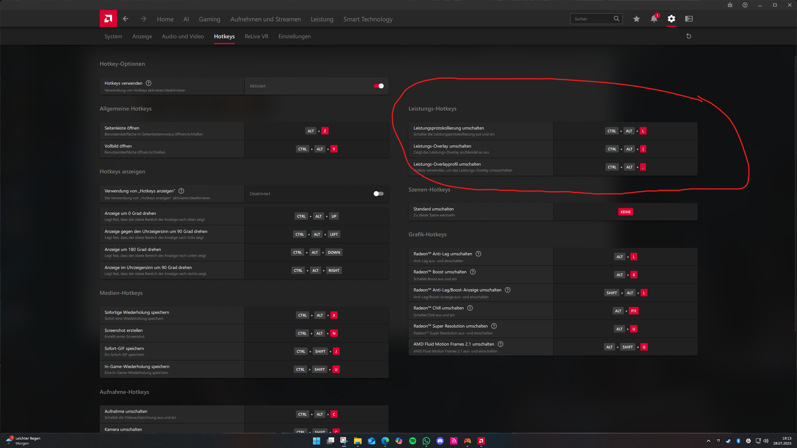
Task: Open the Gaming menu
Action: pos(209,19)
